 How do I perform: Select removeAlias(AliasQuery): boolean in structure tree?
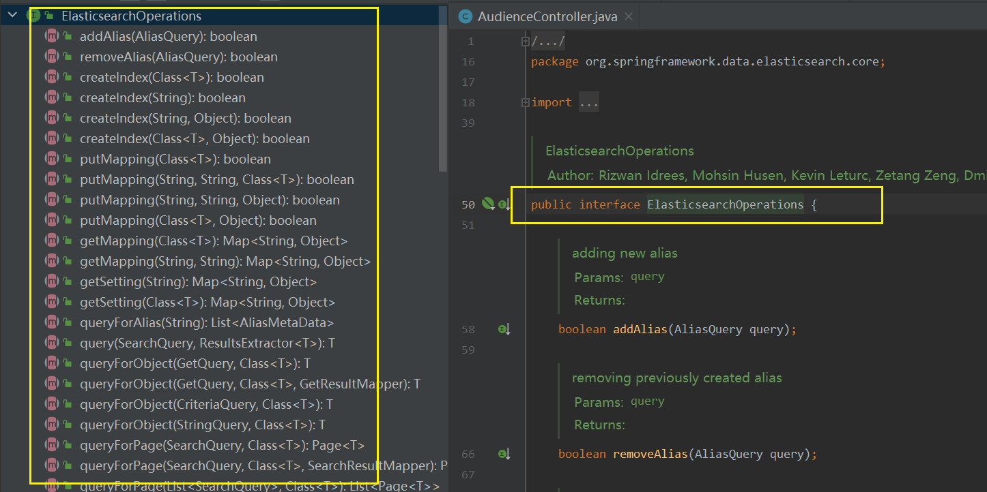click(179, 57)
